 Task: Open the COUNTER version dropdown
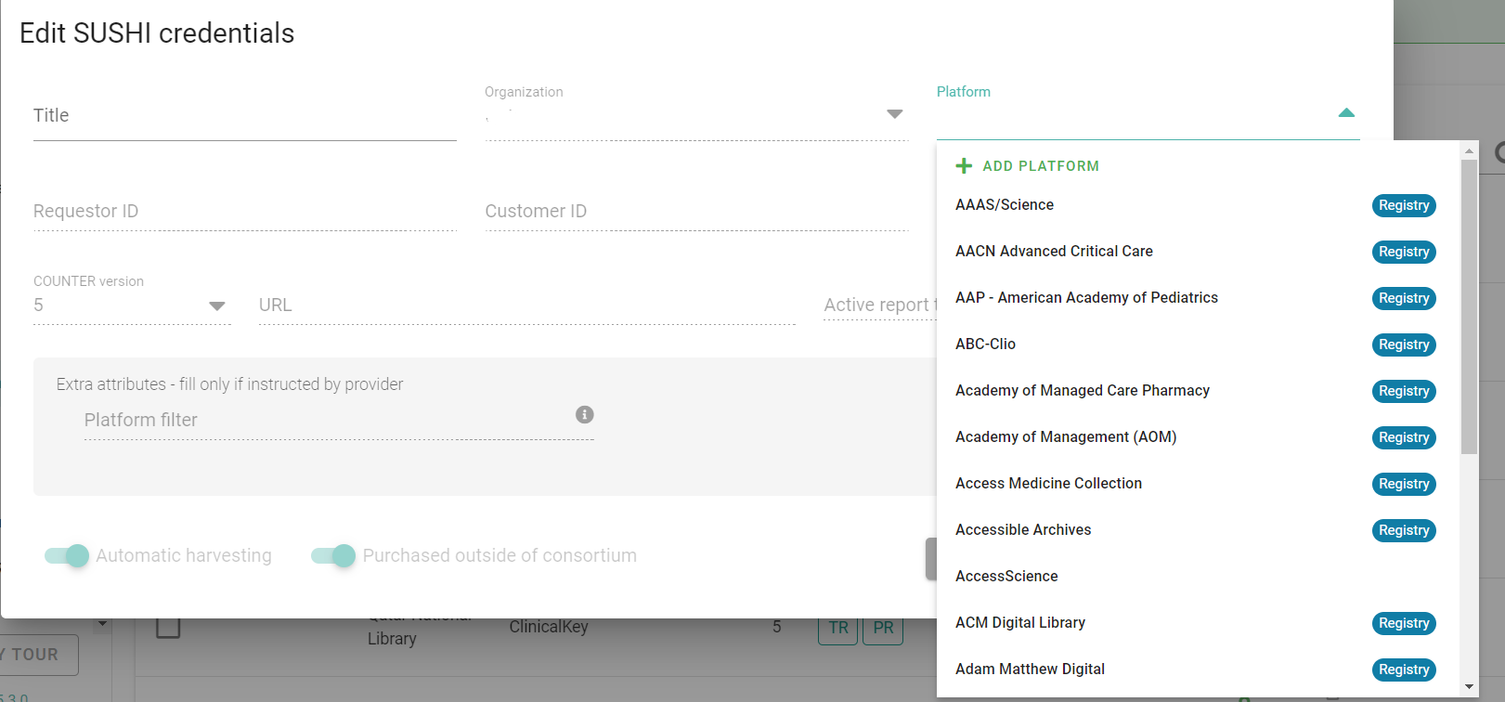pyautogui.click(x=217, y=305)
